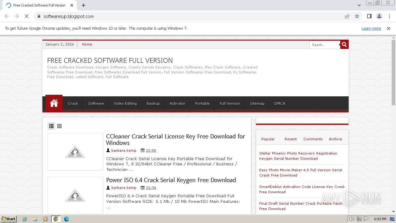Image resolution: width=396 pixels, height=223 pixels.
Task: Open Easy Photo Movie Maker 4.5 link
Action: click(x=301, y=173)
